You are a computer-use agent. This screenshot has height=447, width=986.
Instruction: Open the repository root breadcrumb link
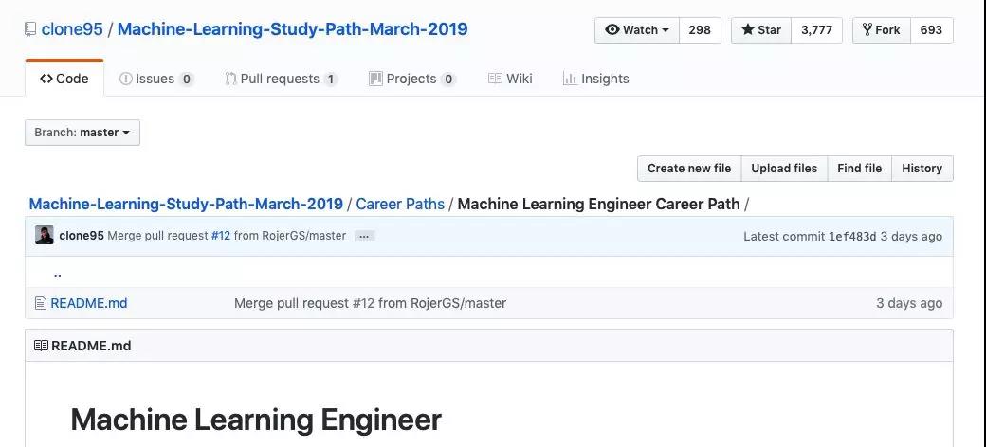tap(186, 204)
